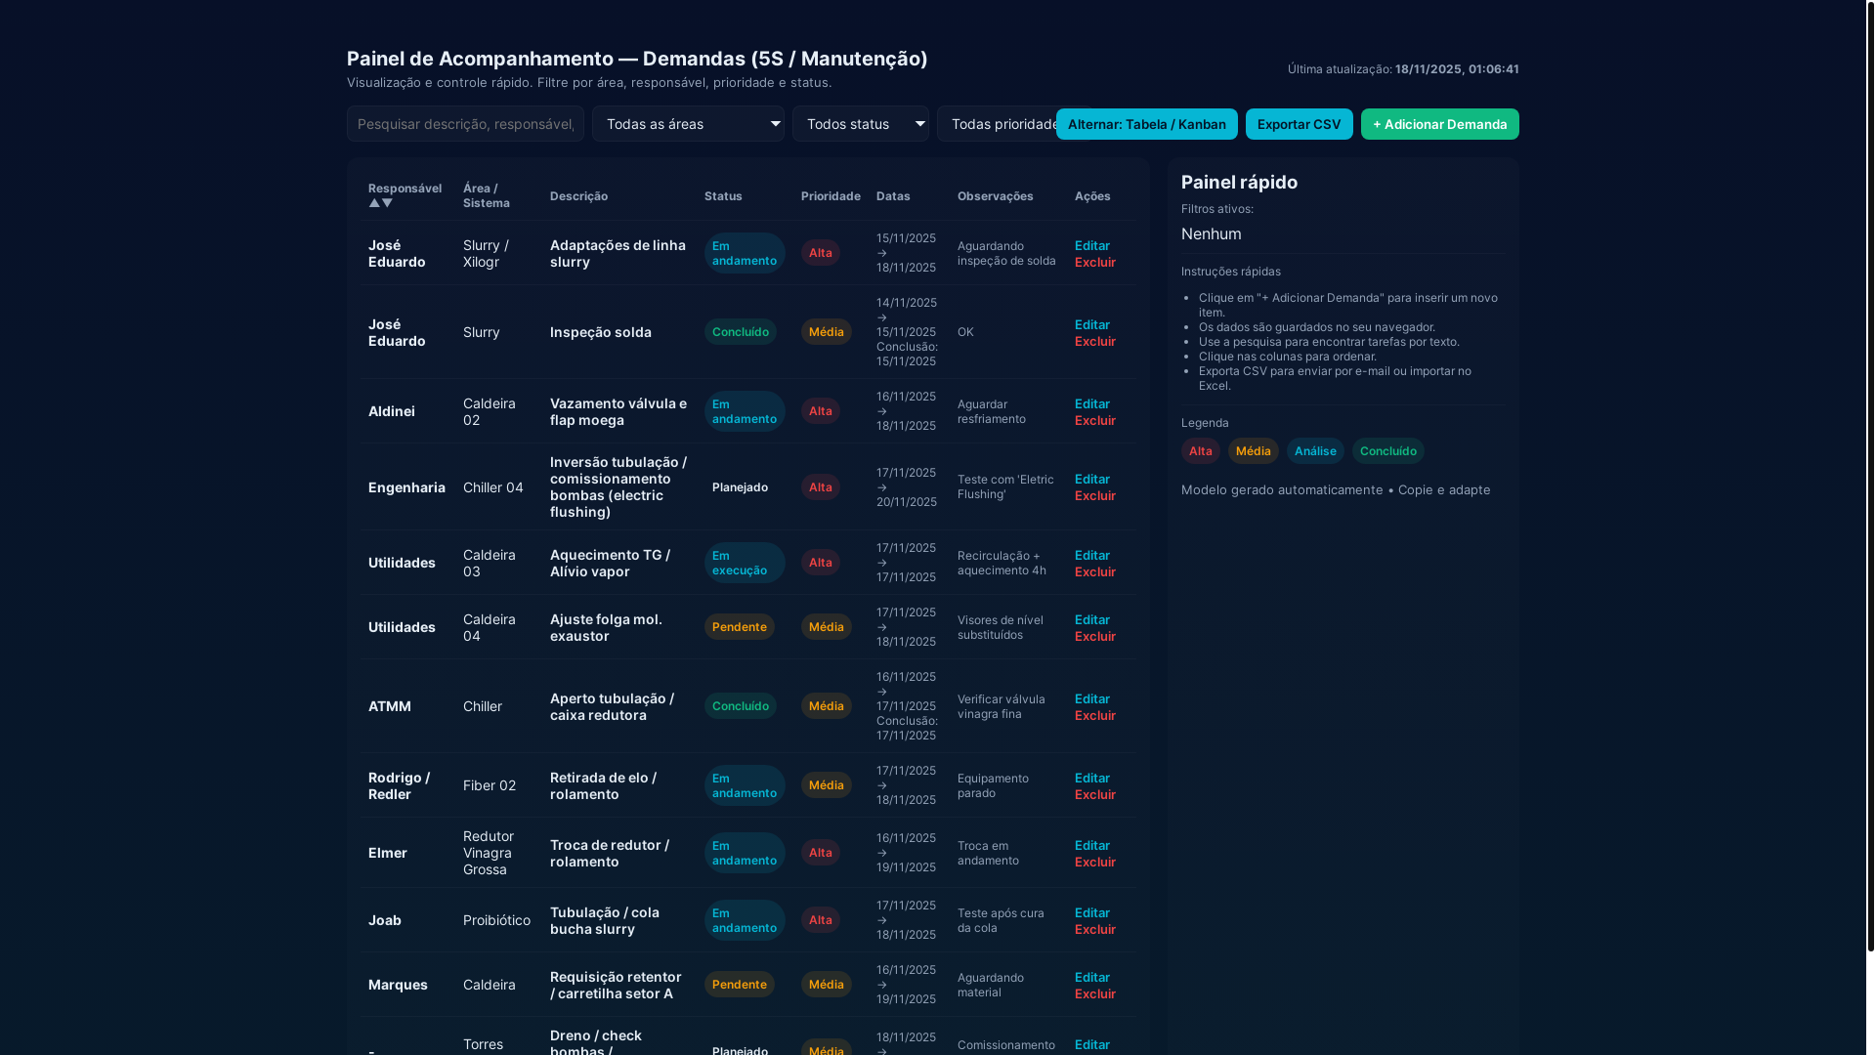This screenshot has height=1055, width=1876.
Task: Click the Alta legend badge
Action: click(x=1200, y=450)
